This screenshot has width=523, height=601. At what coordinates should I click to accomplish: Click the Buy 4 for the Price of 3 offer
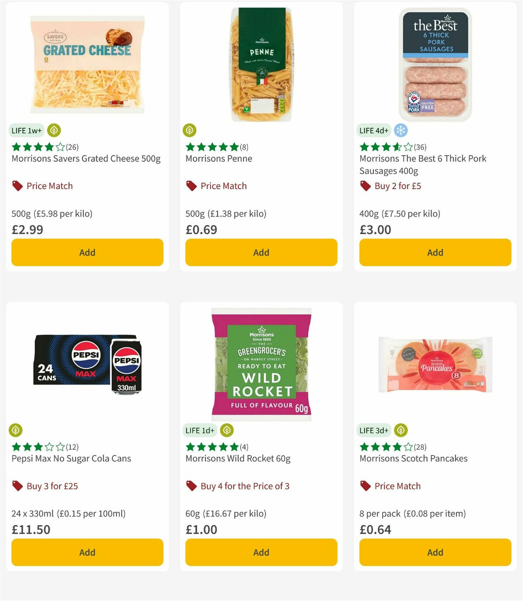pos(245,486)
